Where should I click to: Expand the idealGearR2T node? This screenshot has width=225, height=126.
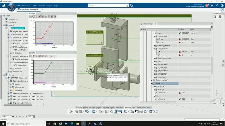(x=154, y=64)
